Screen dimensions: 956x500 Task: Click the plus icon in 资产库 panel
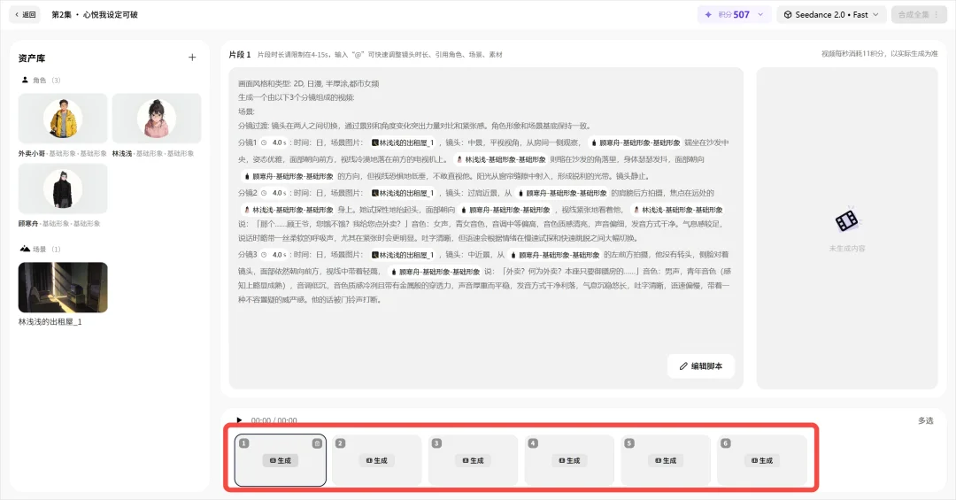(192, 58)
